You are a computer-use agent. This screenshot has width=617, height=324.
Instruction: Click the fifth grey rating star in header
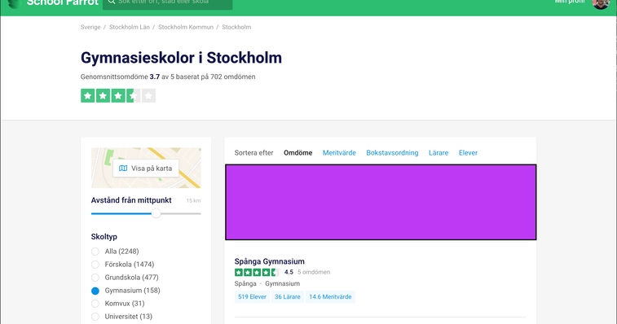(148, 95)
